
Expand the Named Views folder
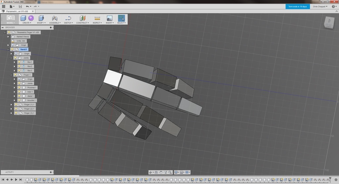coord(8,36)
